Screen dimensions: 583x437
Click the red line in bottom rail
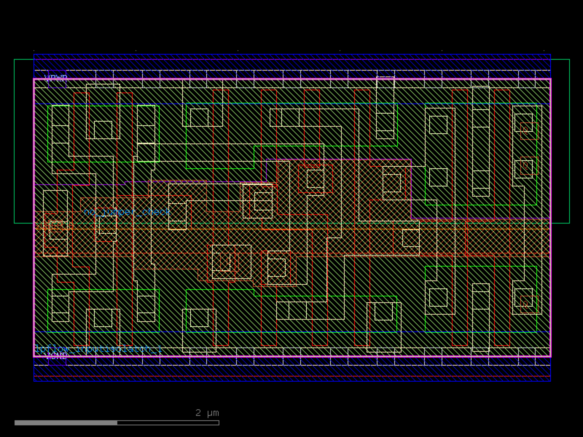pos(291,376)
